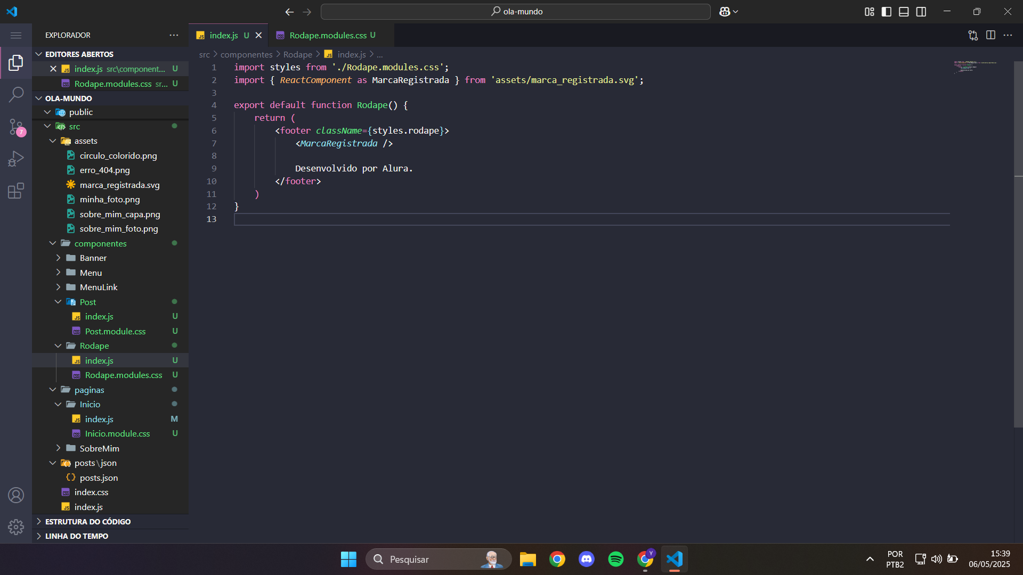Image resolution: width=1023 pixels, height=575 pixels.
Task: Expand the SobreMim folder
Action: pos(110,449)
